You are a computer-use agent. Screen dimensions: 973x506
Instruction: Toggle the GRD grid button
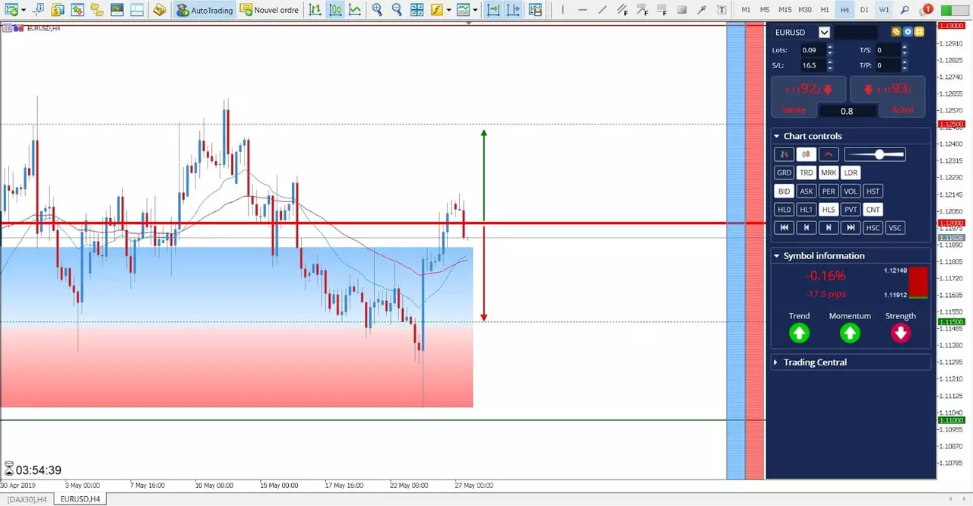pyautogui.click(x=784, y=172)
